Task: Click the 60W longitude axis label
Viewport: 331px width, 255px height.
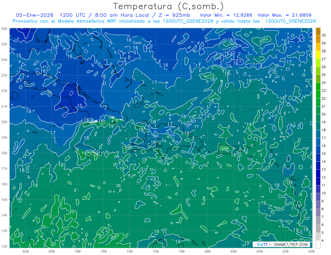Action: pos(311,251)
